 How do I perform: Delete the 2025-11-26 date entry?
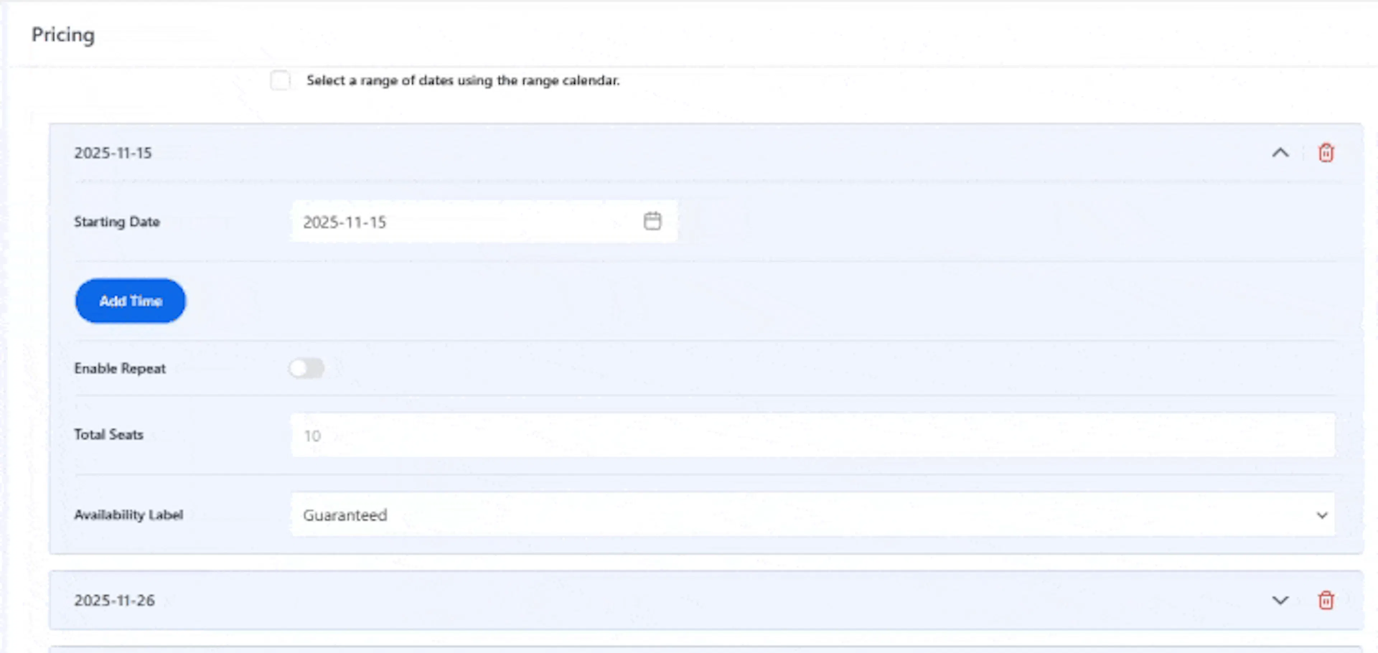(x=1326, y=600)
